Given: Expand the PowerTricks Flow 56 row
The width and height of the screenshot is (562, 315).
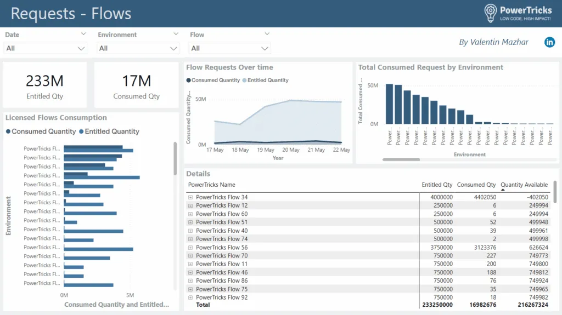Looking at the screenshot, I should (x=190, y=248).
